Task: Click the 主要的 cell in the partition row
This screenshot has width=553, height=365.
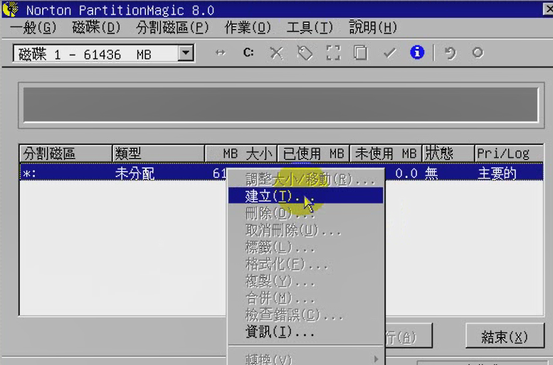Action: (x=497, y=174)
